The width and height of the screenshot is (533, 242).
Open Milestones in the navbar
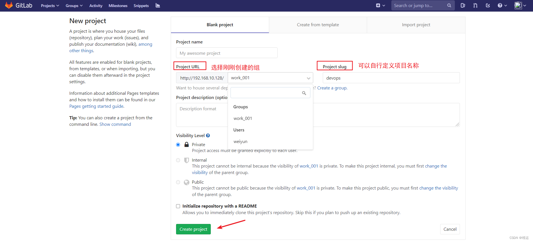[118, 6]
